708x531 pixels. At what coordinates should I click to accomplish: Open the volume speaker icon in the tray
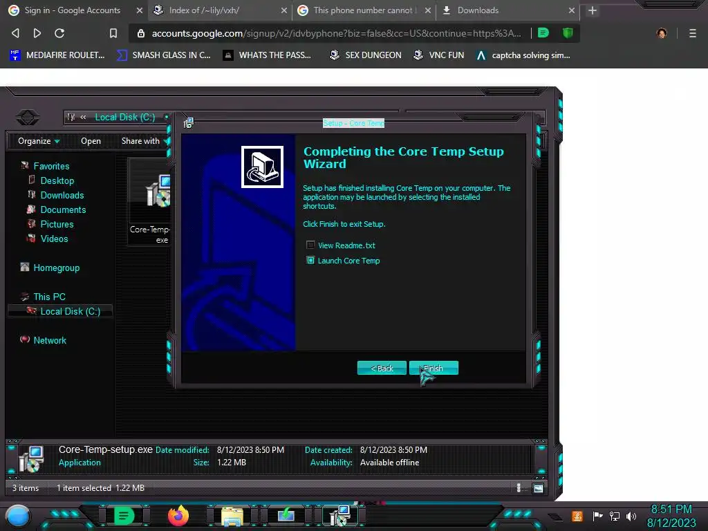[x=631, y=516]
